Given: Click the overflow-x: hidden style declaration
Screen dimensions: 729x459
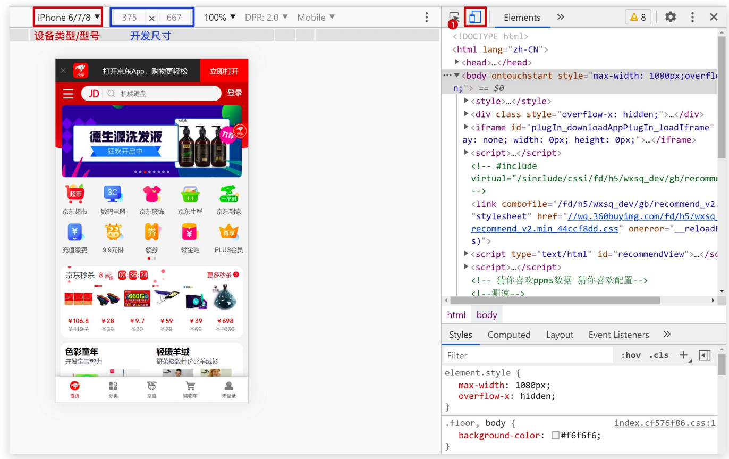Looking at the screenshot, I should [x=507, y=396].
